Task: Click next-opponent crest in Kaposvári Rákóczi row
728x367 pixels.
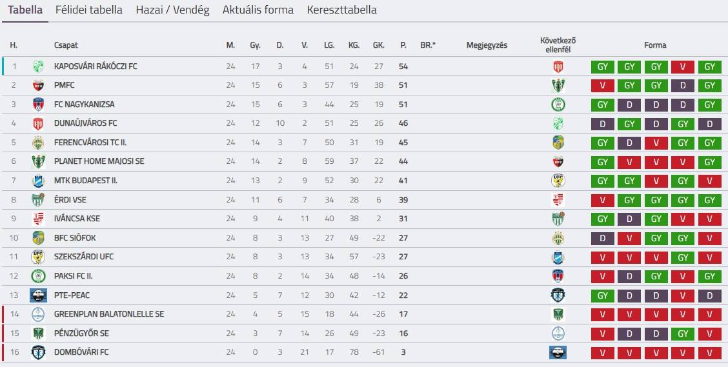Action: (558, 66)
